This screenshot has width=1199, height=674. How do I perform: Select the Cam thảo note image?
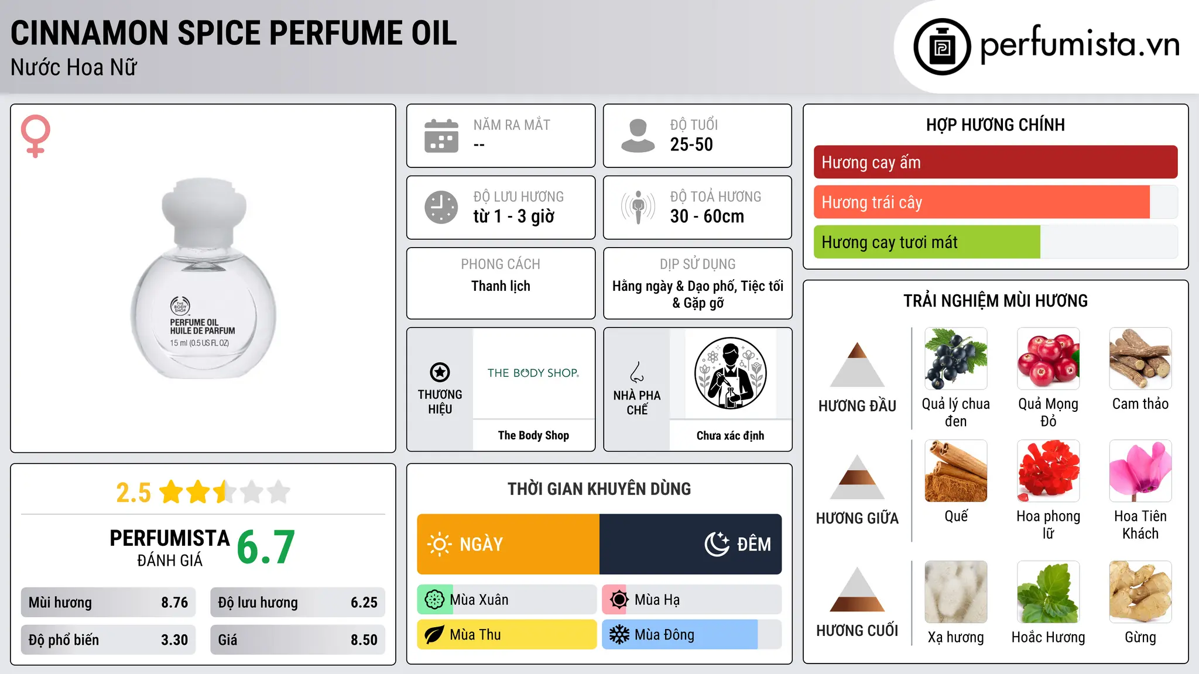click(x=1140, y=359)
